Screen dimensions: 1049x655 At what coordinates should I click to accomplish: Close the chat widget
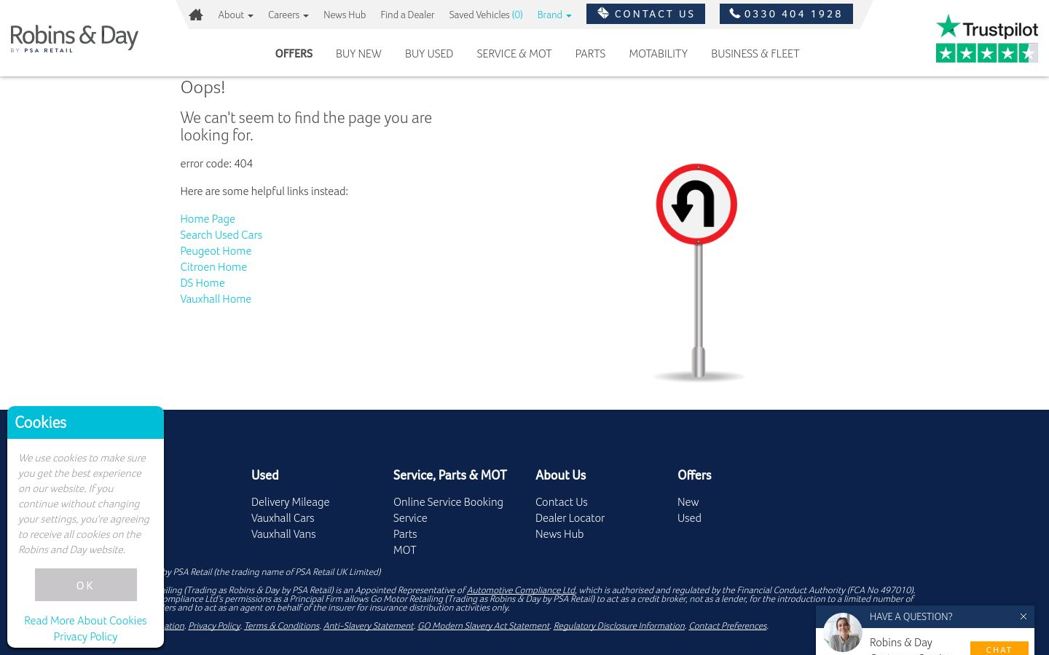click(1023, 616)
